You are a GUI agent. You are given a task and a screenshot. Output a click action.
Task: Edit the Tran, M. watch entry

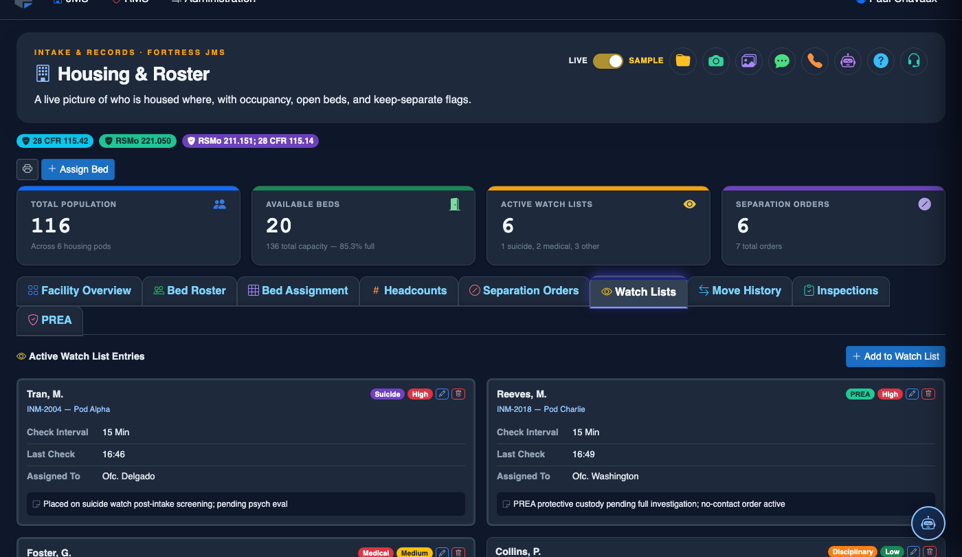click(443, 394)
